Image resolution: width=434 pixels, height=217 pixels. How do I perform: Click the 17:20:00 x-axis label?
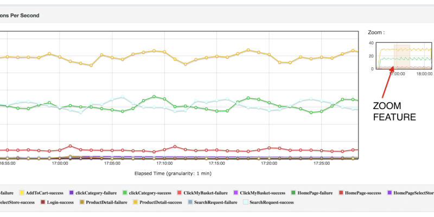(x=269, y=163)
